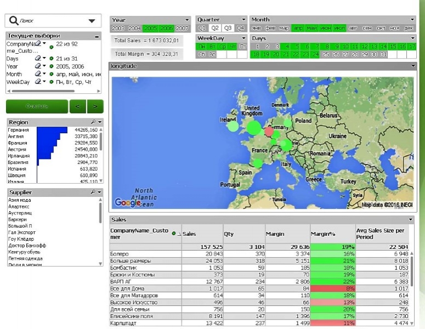Toggle month дек in Month filter
425x329 pixels.
(x=409, y=28)
